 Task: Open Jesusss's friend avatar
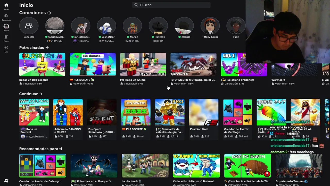[184, 26]
